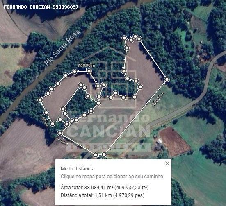Click the Área total measurement text
The width and height of the screenshot is (226, 206).
click(105, 188)
